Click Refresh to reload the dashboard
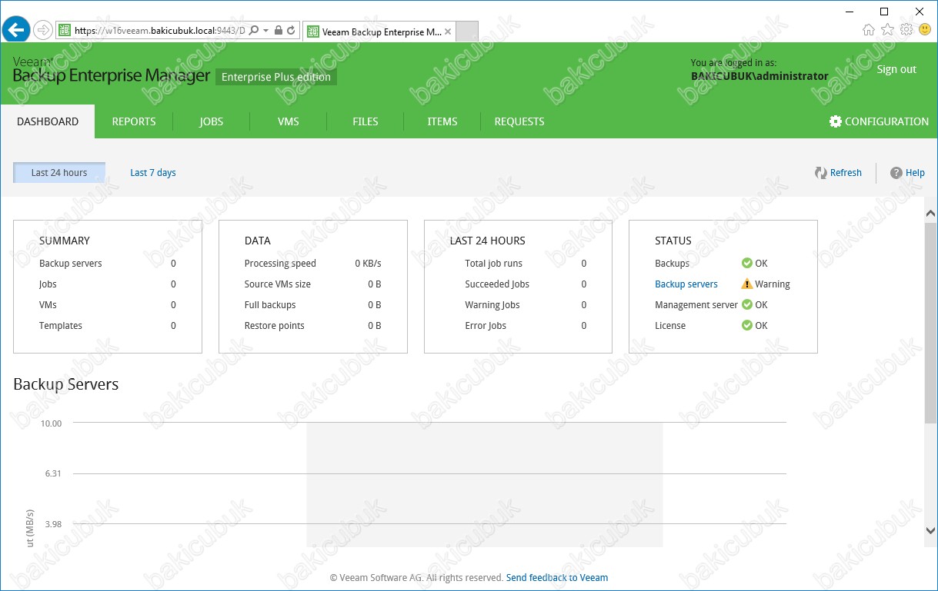The width and height of the screenshot is (938, 591). [x=838, y=173]
